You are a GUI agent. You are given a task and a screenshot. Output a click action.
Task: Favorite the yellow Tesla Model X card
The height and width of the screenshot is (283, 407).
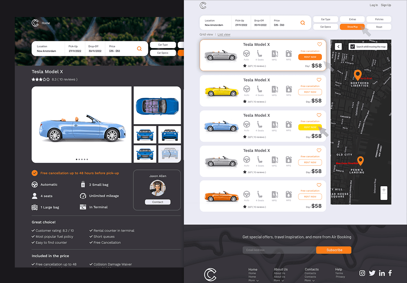(319, 80)
